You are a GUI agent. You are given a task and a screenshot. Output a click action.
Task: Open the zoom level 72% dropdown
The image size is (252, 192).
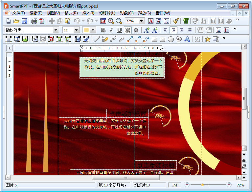(x=141, y=21)
